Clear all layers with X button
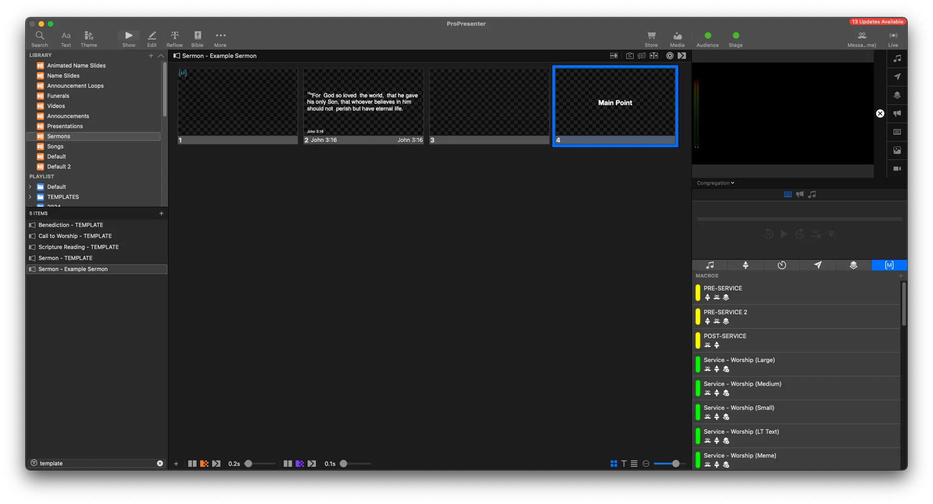The image size is (933, 504). 880,113
